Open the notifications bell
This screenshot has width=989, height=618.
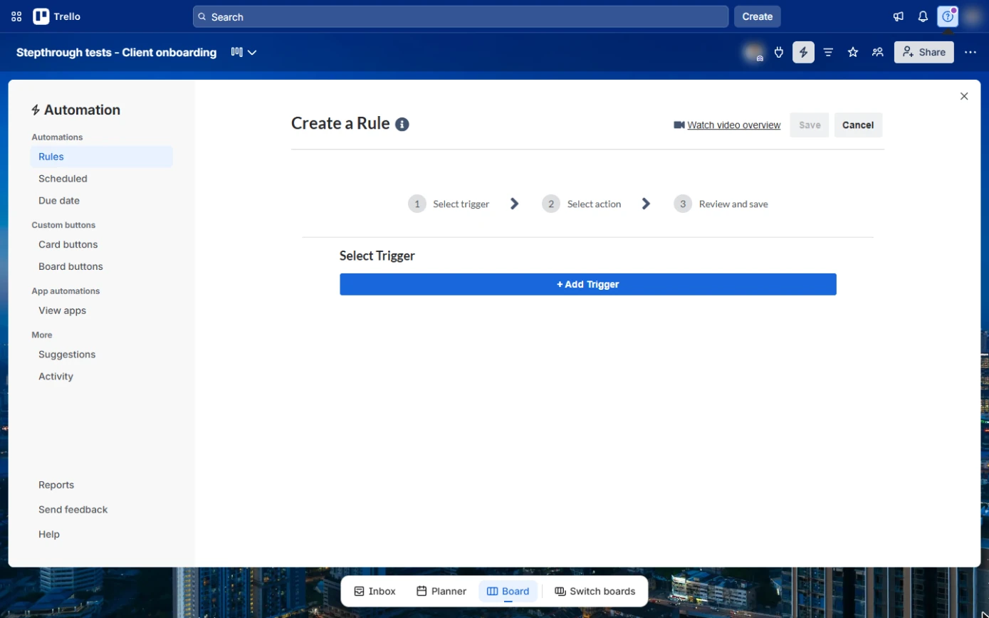click(x=923, y=16)
